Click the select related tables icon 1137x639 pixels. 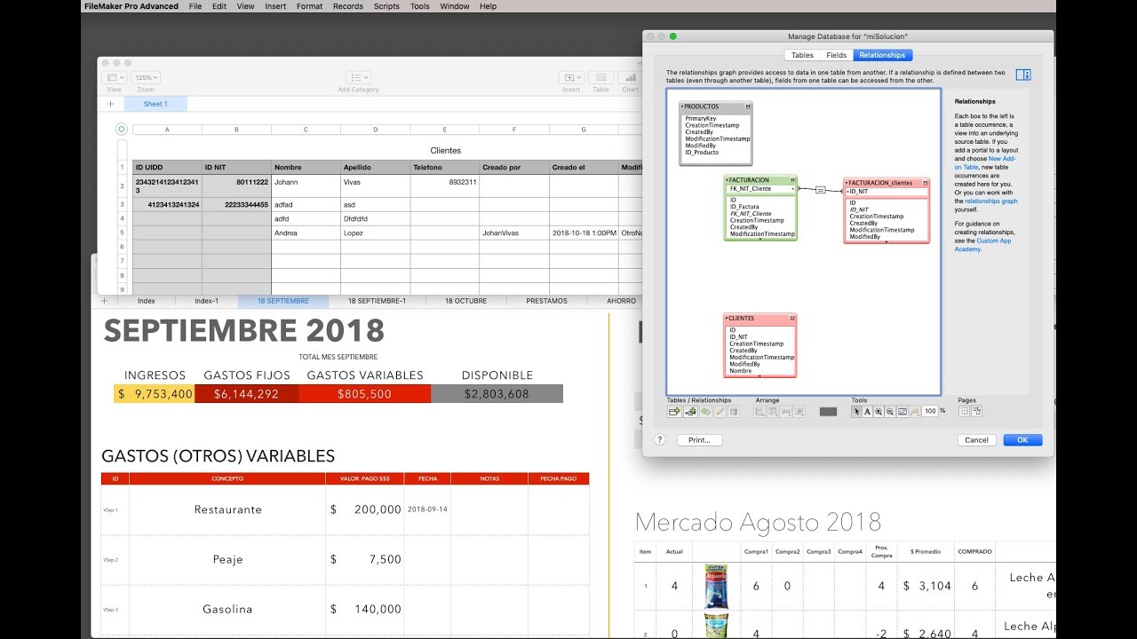pos(915,412)
